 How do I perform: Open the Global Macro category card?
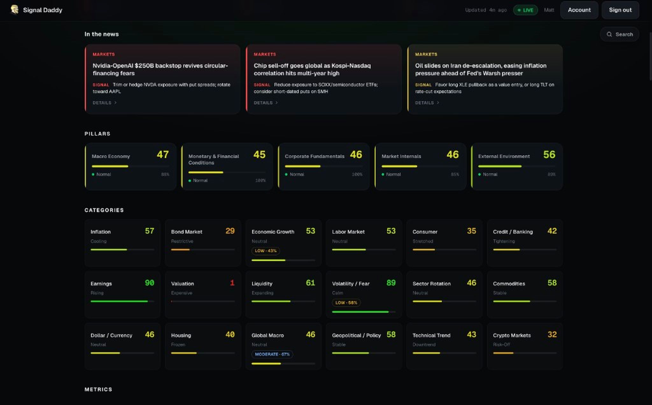click(x=283, y=346)
